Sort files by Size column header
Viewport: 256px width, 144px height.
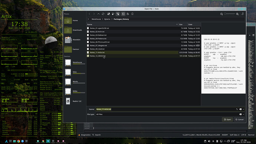pos(183,24)
